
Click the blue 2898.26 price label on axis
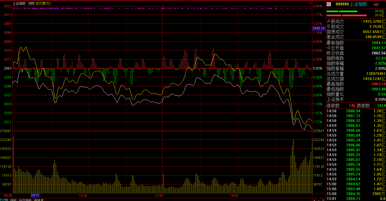click(x=318, y=28)
